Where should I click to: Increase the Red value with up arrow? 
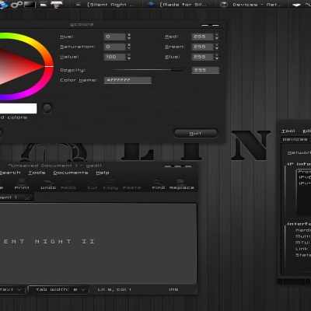(217, 35)
